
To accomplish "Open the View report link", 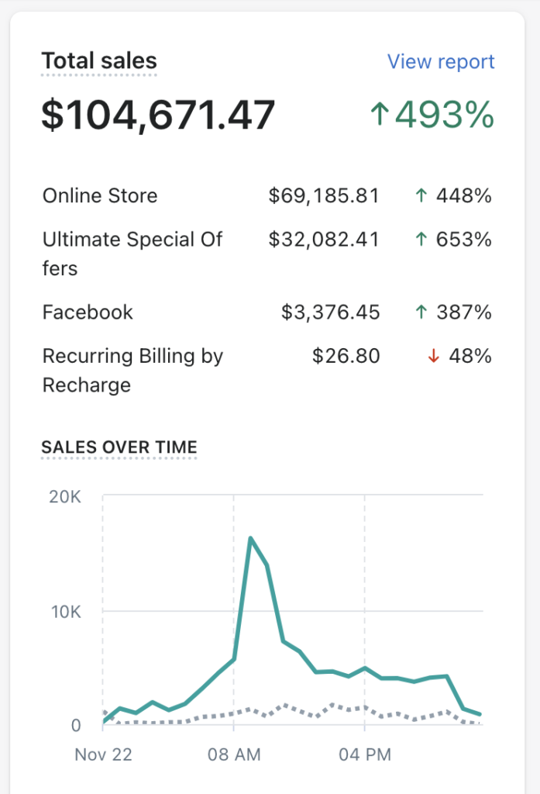I will point(441,61).
